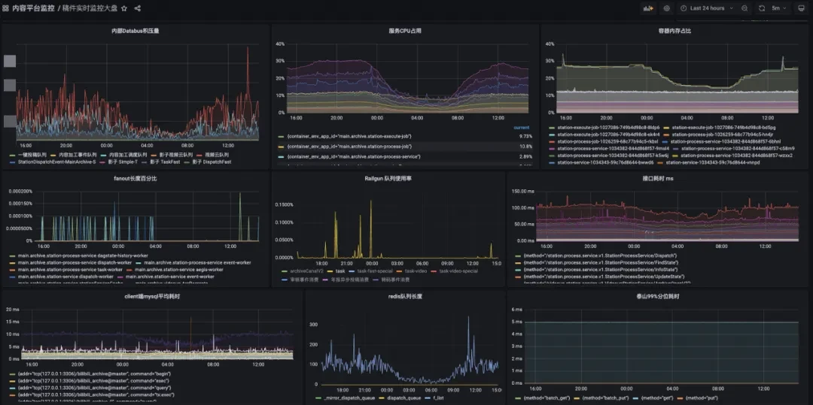Open dashboard settings gear

(667, 8)
